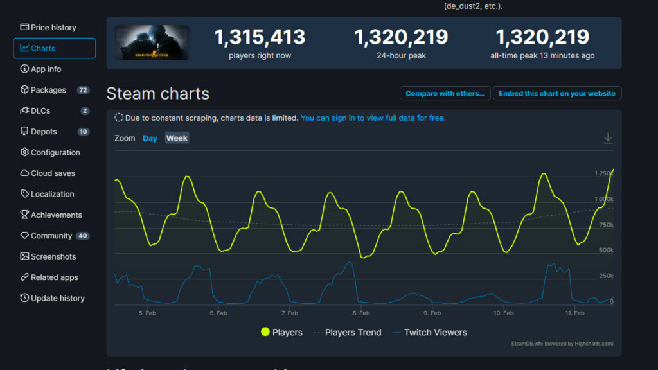Click Embed this chart on your website
Viewport: 658px width, 370px height.
(556, 93)
